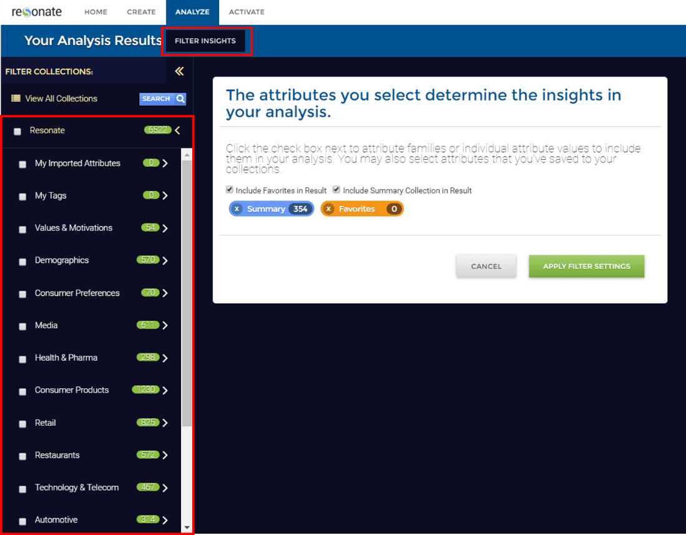This screenshot has width=686, height=535.
Task: Click the scrollbar down arrow in sidebar
Action: point(187,528)
